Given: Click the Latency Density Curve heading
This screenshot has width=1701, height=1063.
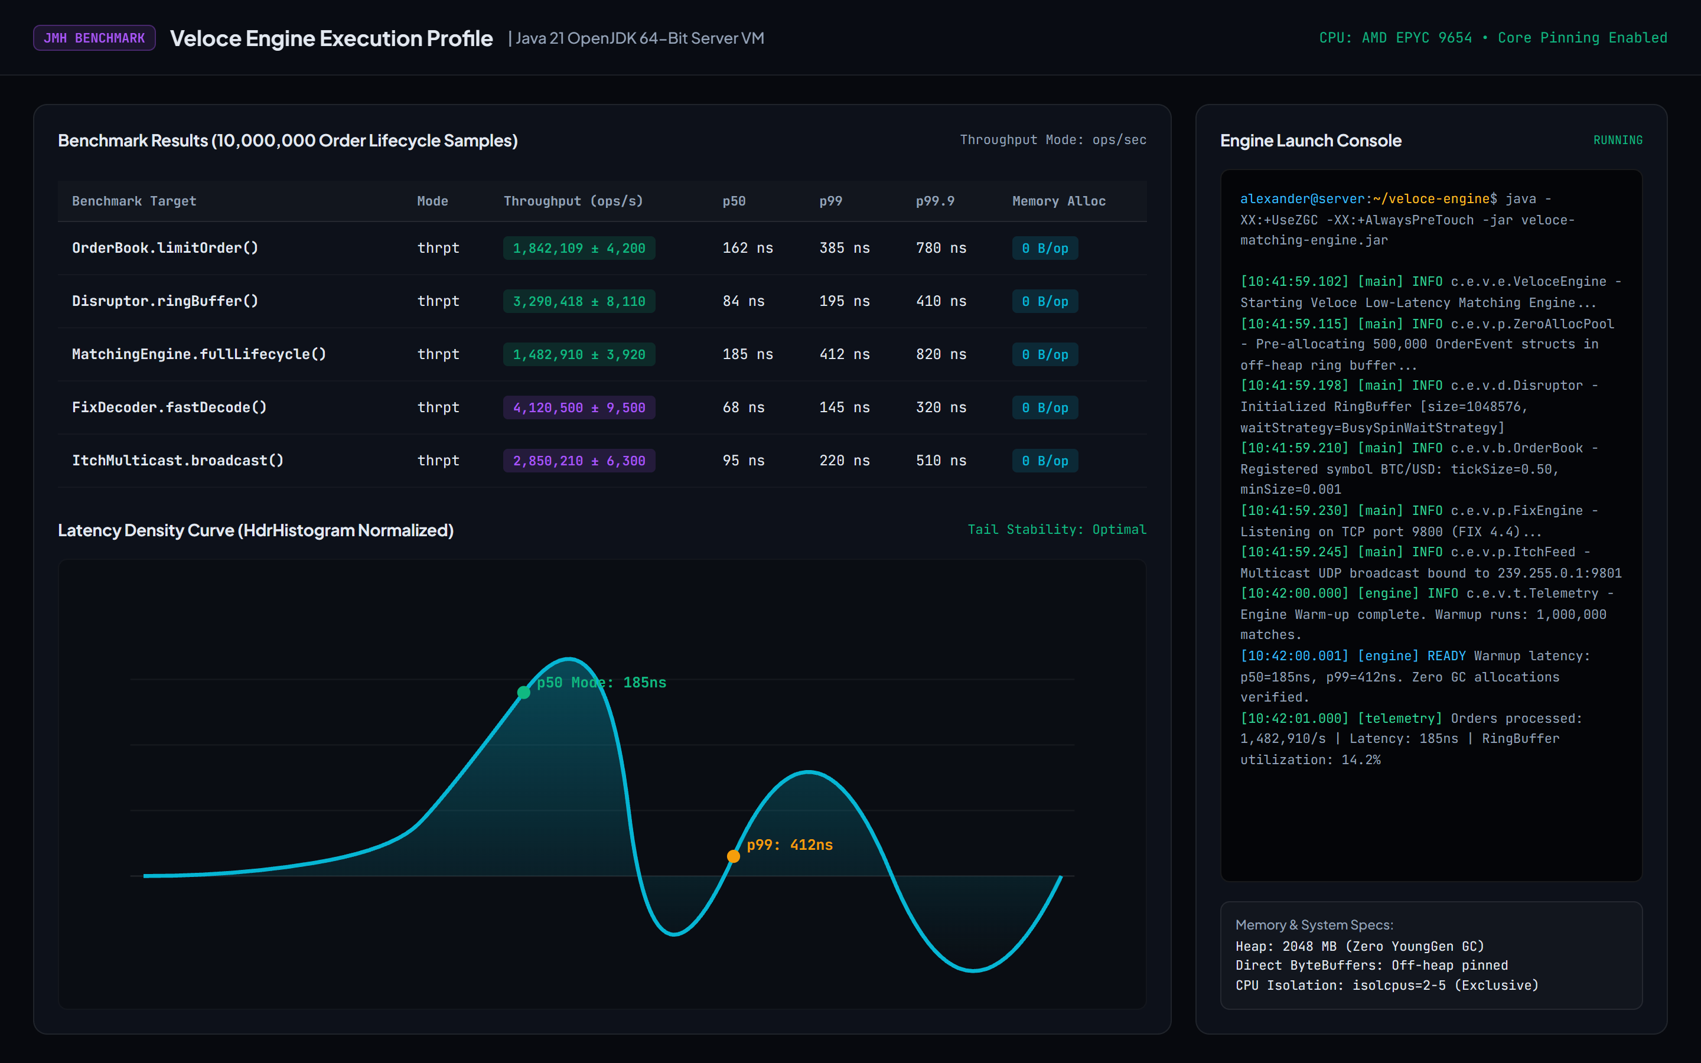Looking at the screenshot, I should [x=256, y=530].
